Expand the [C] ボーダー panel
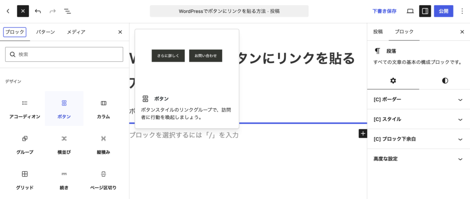This screenshot has height=199, width=470. pyautogui.click(x=419, y=100)
